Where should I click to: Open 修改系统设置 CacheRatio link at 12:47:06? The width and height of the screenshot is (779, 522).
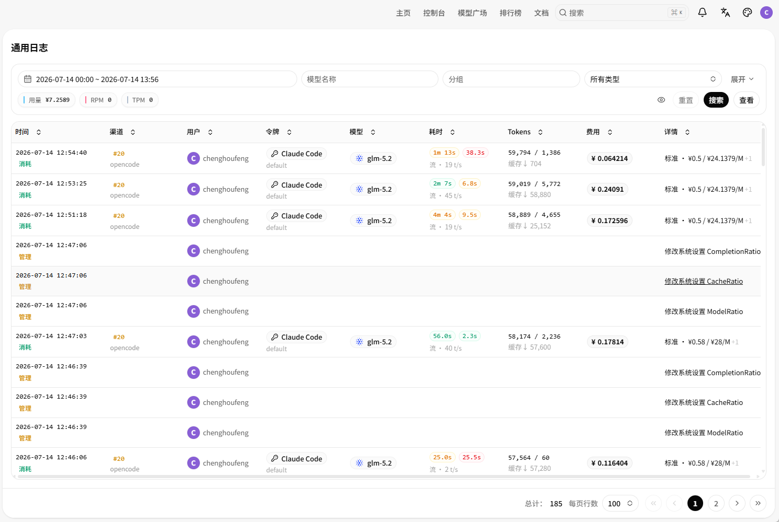(x=704, y=281)
